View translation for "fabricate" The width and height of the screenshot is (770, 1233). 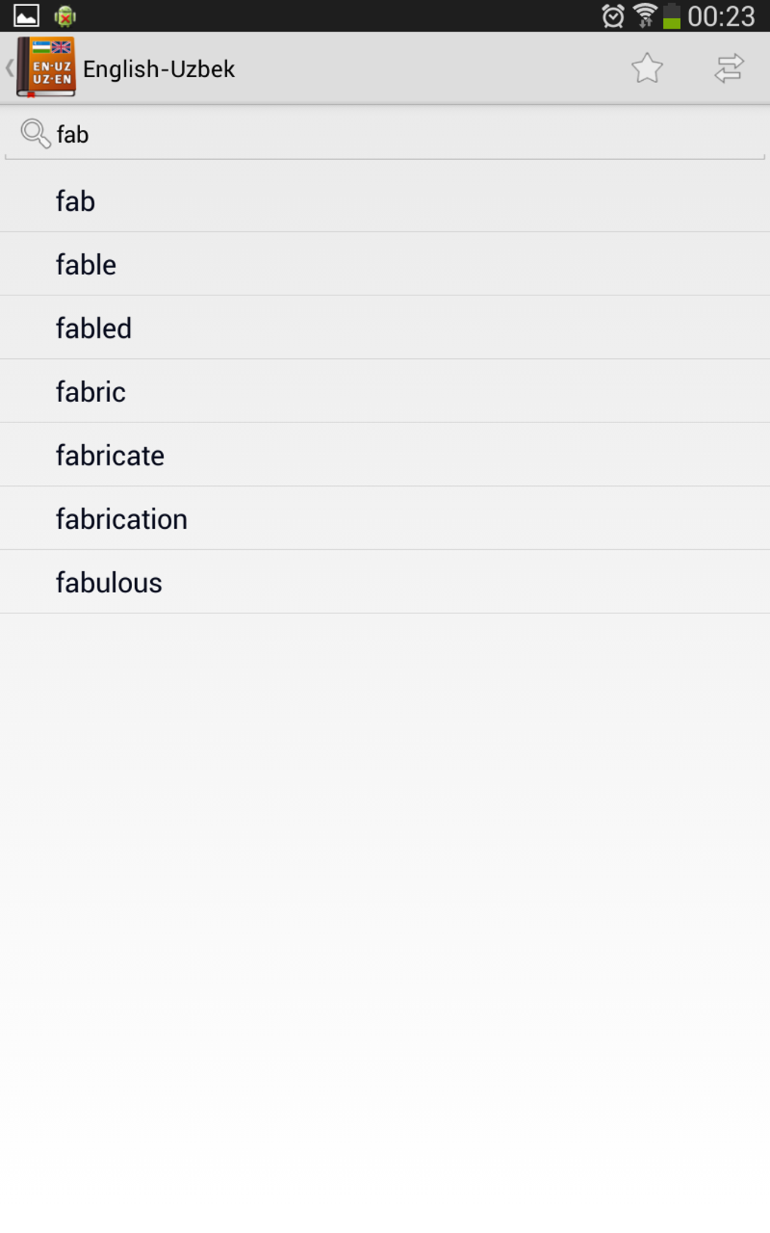[110, 455]
